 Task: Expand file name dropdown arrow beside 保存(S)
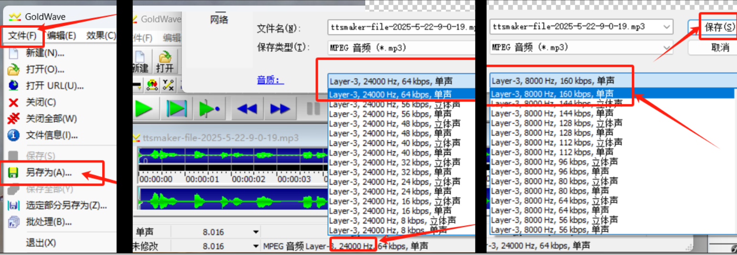[666, 27]
